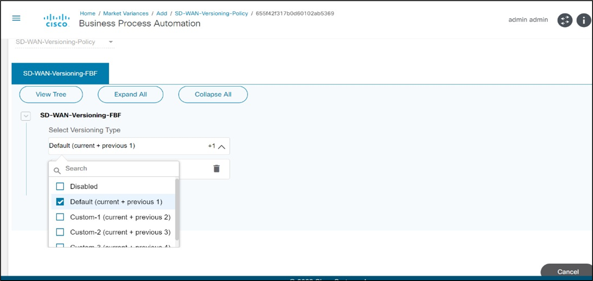593x281 pixels.
Task: Open the network share icon in header
Action: pos(565,20)
